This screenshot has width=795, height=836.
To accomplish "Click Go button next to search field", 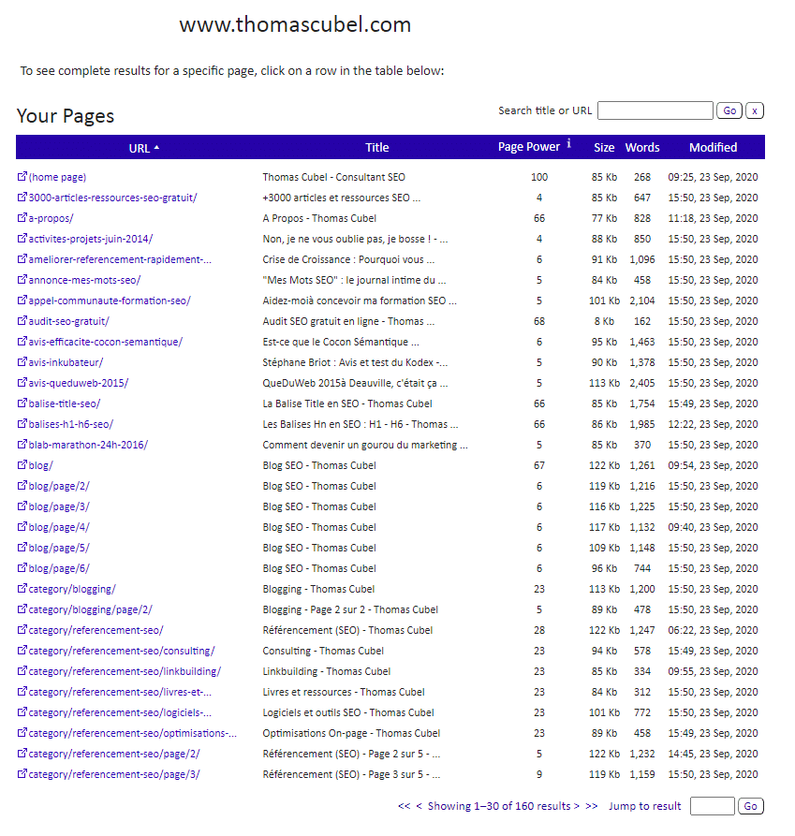I will pos(729,110).
